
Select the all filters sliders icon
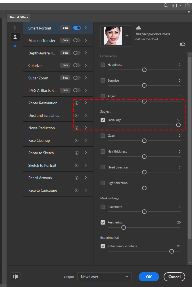click(15, 28)
